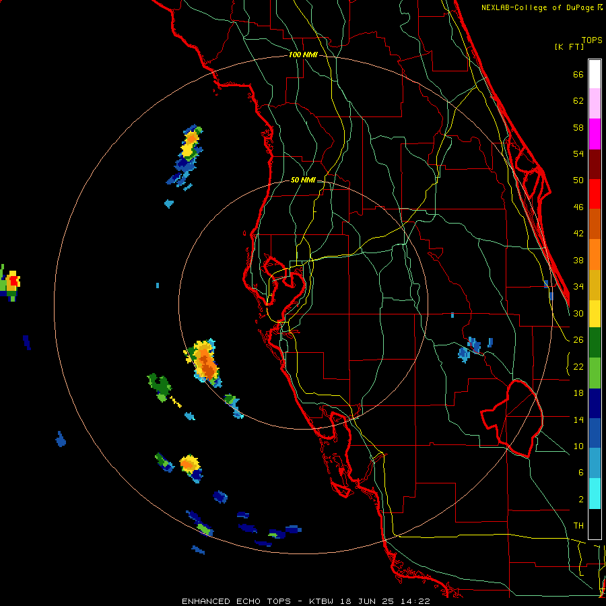Select the light green legend band
The image size is (606, 606).
tap(595, 373)
